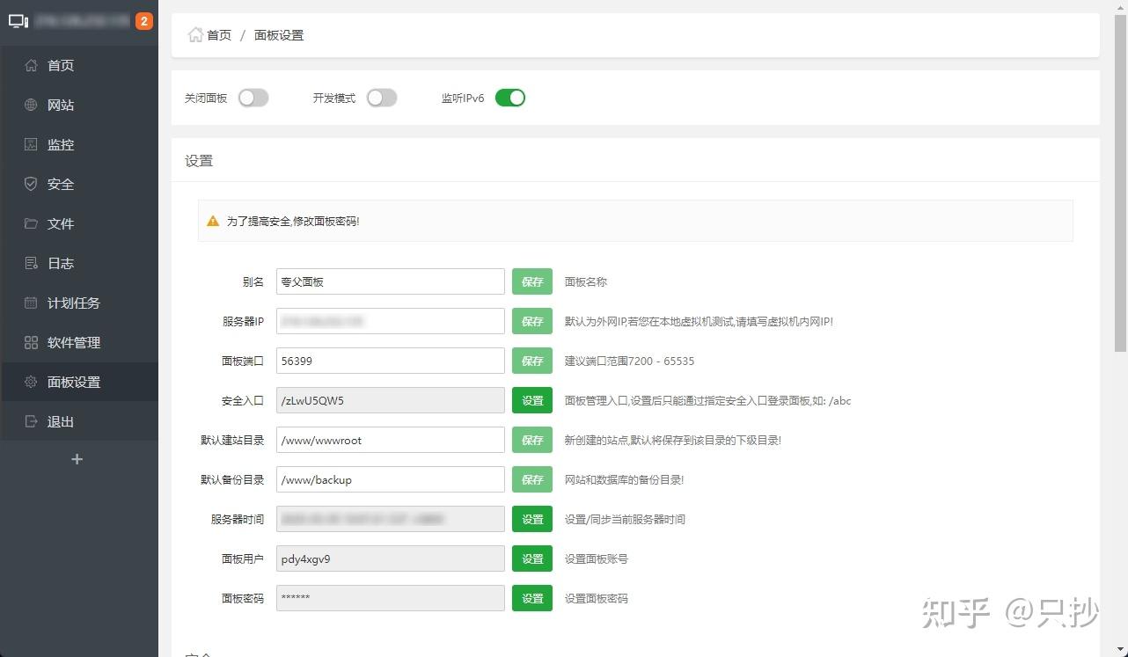
Task: Select 首页 from the sidebar menu
Action: [60, 65]
